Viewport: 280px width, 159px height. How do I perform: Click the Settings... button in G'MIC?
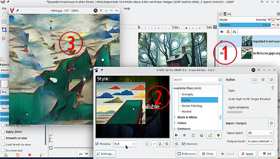point(105,154)
